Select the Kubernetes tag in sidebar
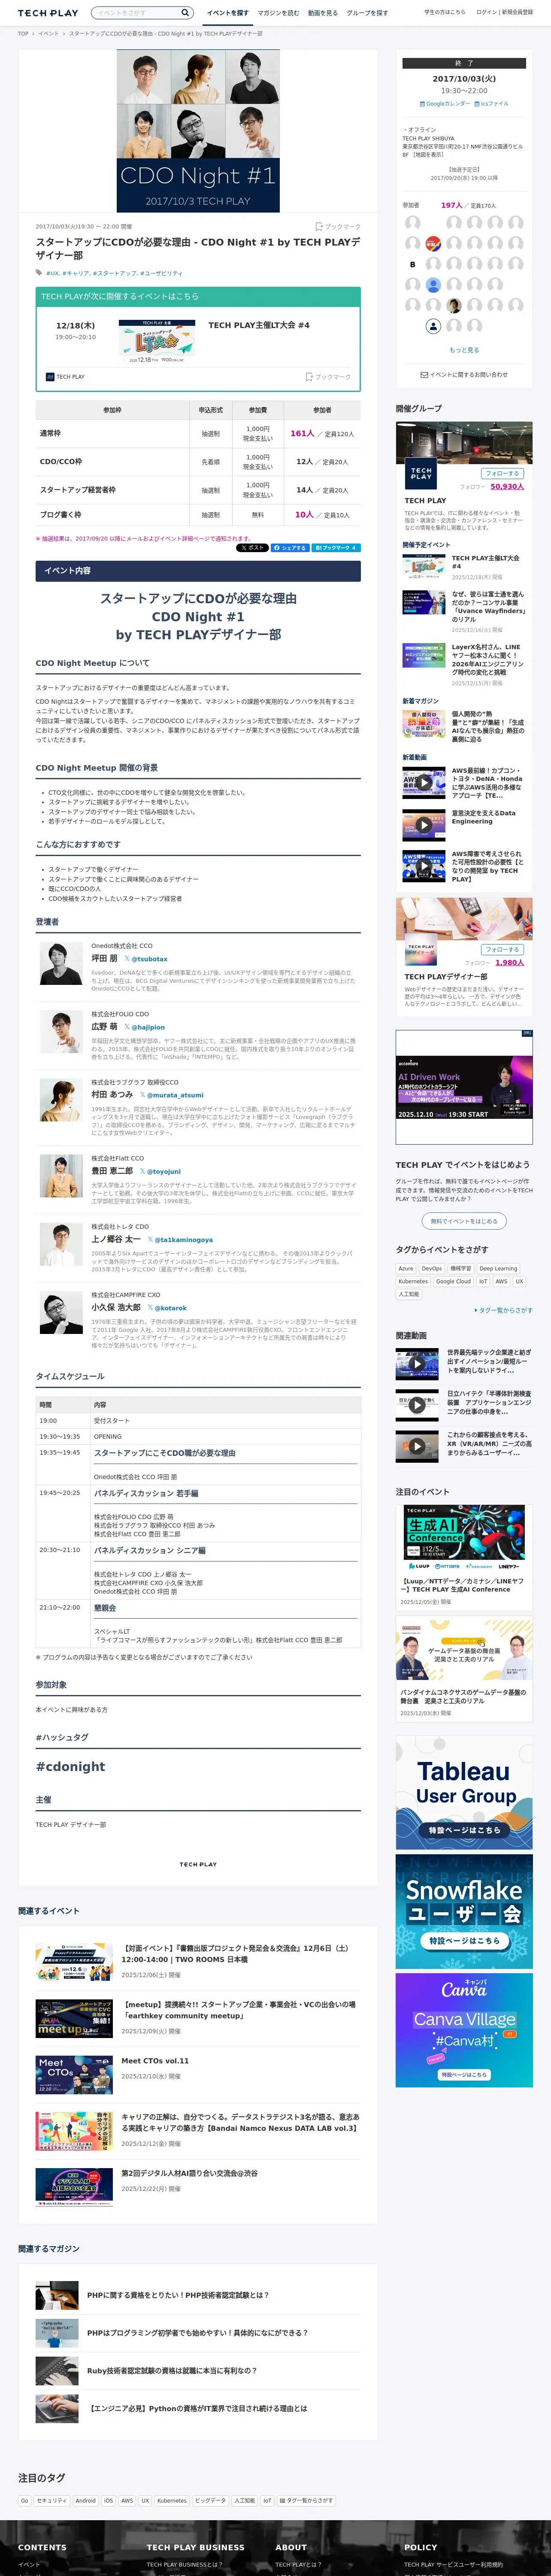The image size is (551, 2576). pos(413,1281)
